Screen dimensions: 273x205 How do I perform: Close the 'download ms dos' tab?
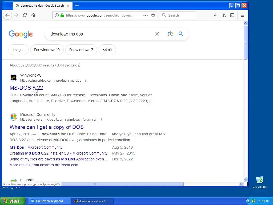68,6
